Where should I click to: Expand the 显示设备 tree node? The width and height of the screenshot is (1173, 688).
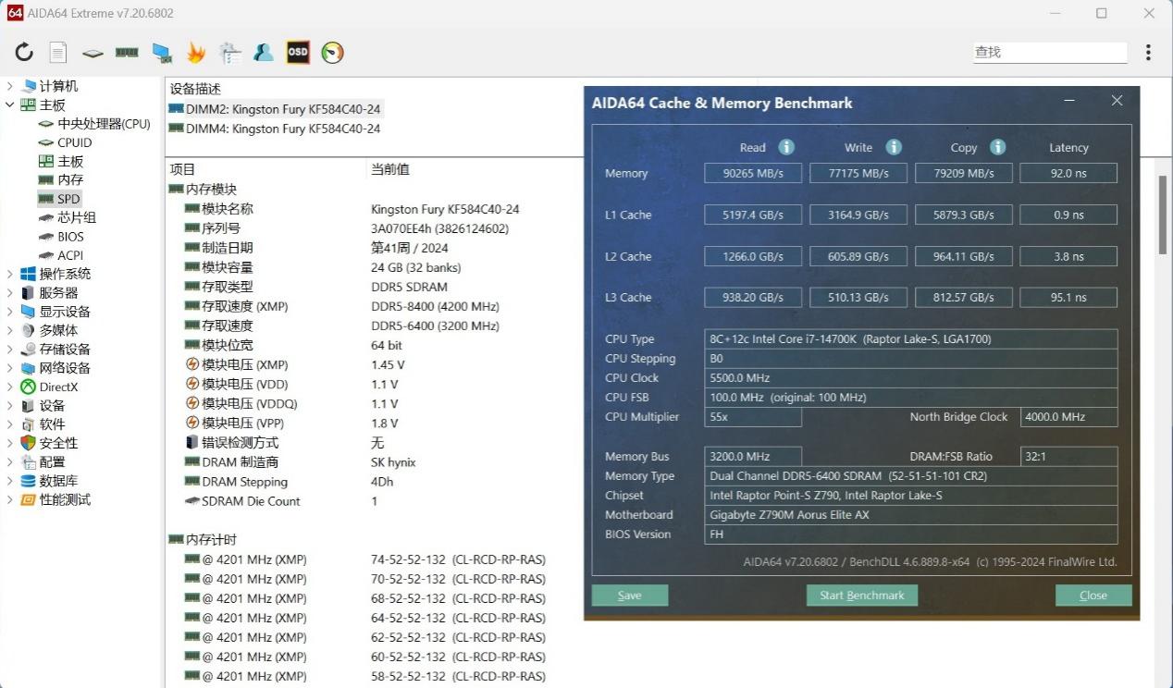click(x=10, y=312)
